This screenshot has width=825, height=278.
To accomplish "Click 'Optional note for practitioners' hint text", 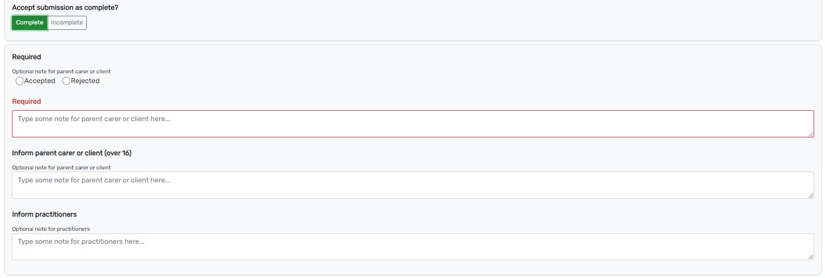I will [51, 229].
